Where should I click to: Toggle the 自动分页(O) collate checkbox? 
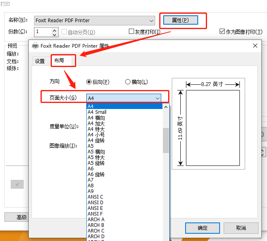click(x=64, y=32)
